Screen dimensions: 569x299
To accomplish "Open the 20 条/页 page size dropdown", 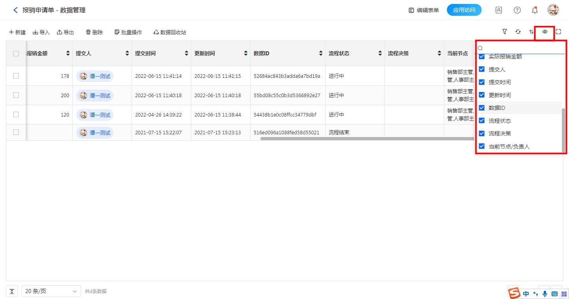I will point(51,291).
